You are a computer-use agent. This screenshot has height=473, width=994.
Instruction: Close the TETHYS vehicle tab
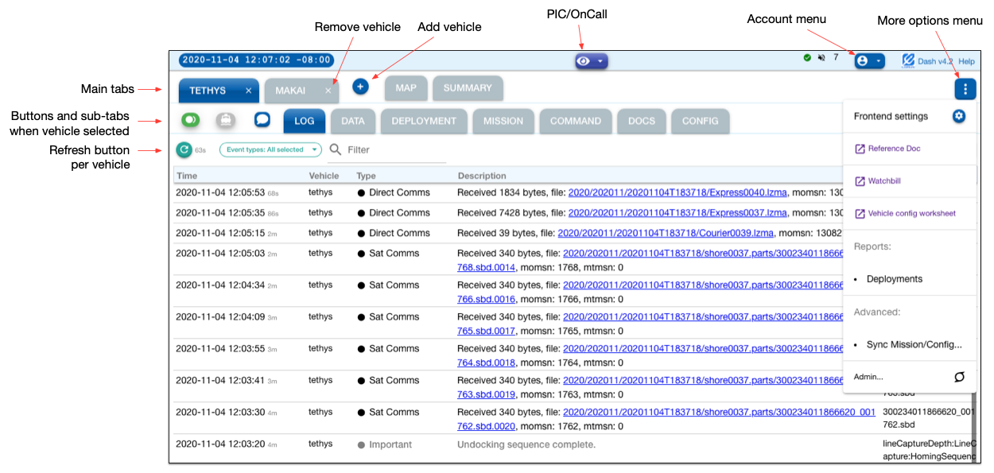[x=248, y=91]
